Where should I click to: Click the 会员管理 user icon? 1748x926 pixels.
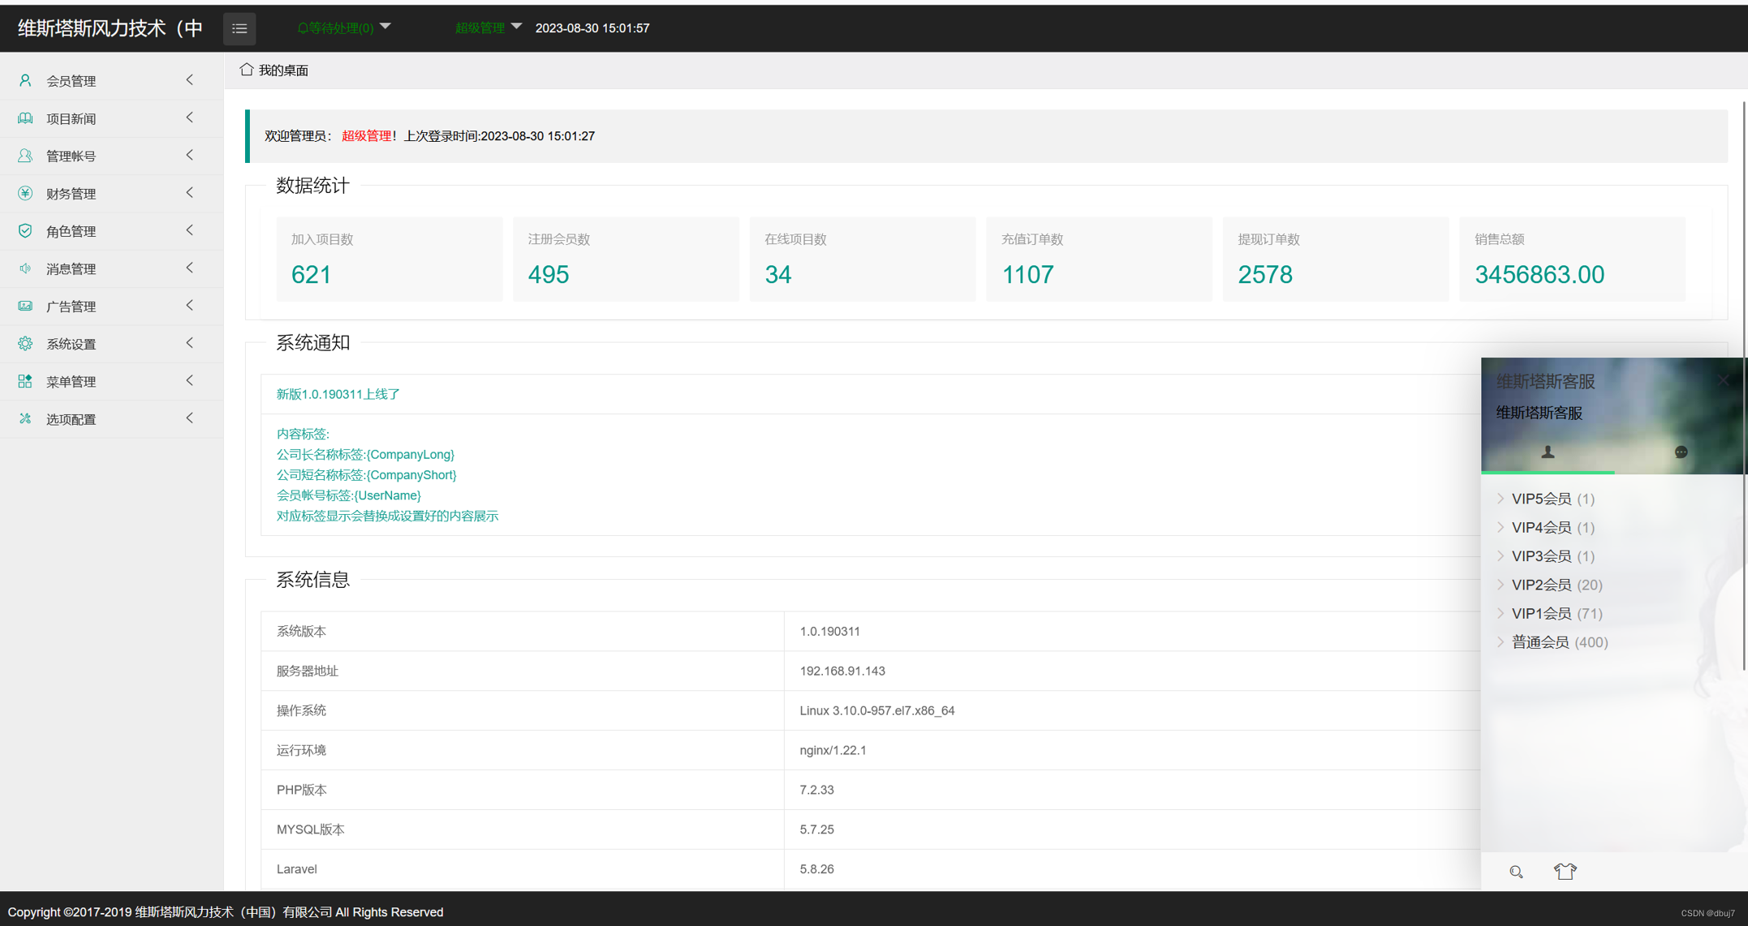[25, 80]
